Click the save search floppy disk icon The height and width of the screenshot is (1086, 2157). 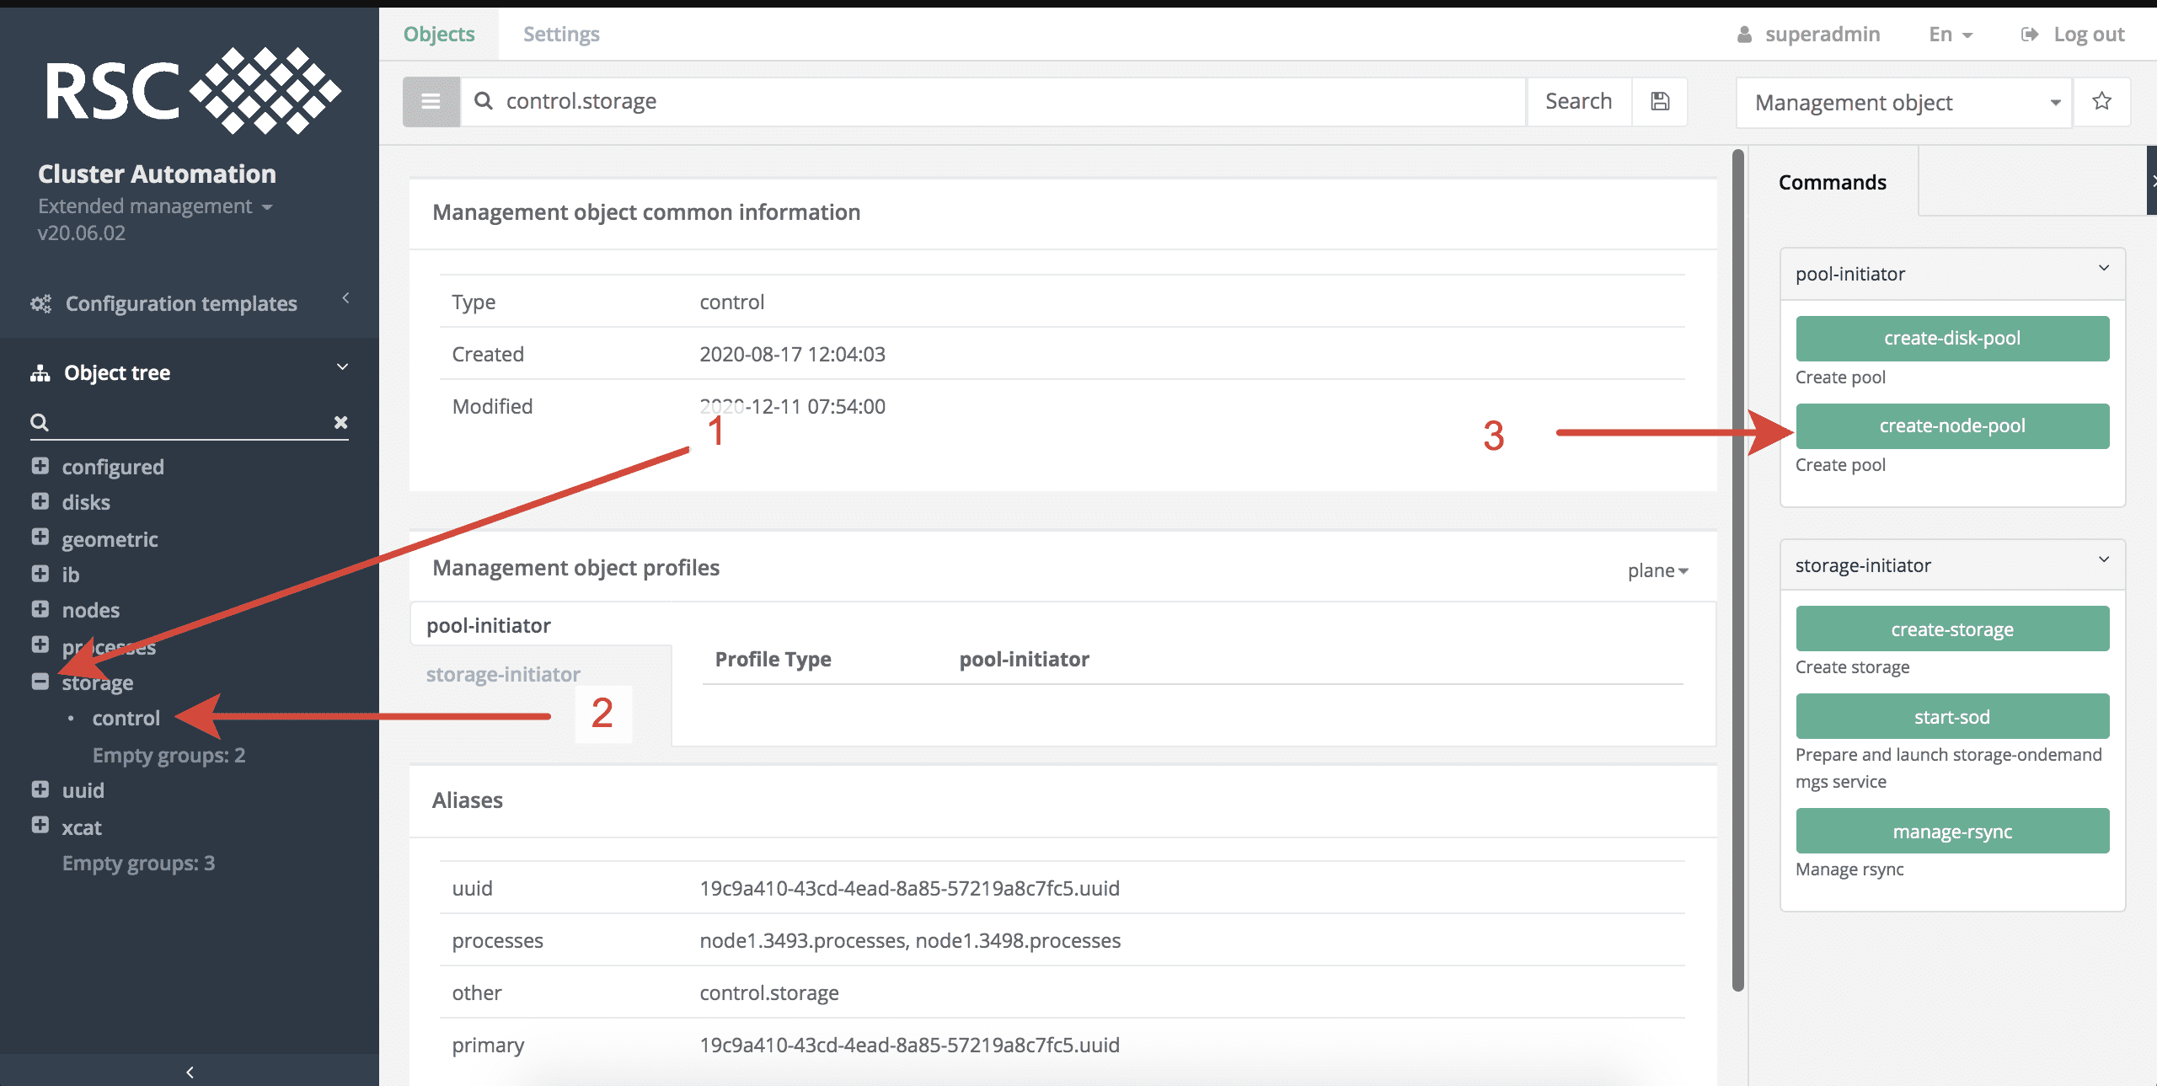pyautogui.click(x=1659, y=102)
